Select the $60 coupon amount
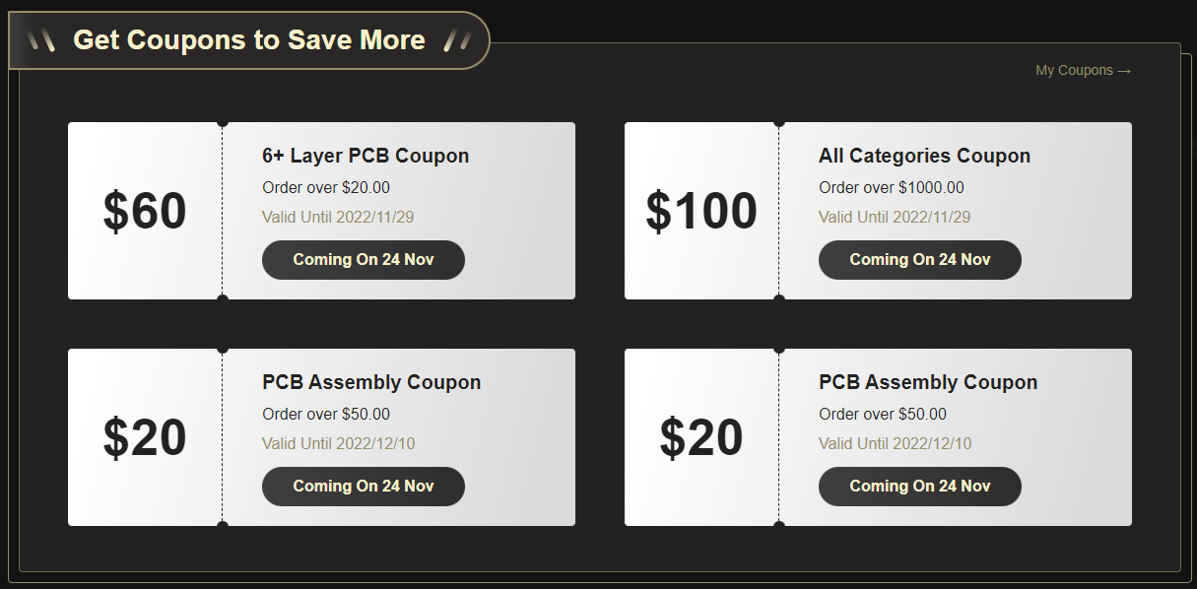The image size is (1197, 589). (145, 212)
